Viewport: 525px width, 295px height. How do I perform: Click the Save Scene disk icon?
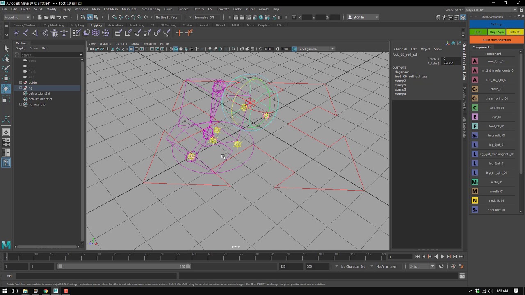click(x=52, y=17)
